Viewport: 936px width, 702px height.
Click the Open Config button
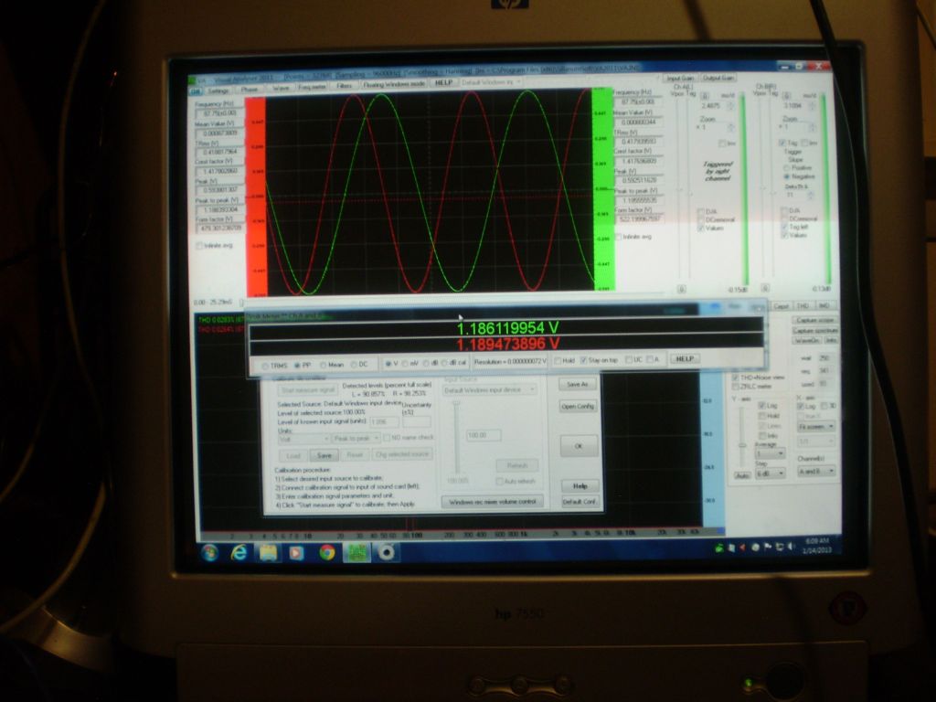[x=578, y=406]
